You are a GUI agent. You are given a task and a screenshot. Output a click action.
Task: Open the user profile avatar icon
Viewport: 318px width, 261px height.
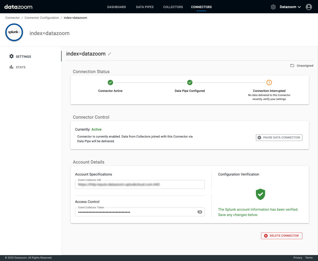(x=309, y=7)
